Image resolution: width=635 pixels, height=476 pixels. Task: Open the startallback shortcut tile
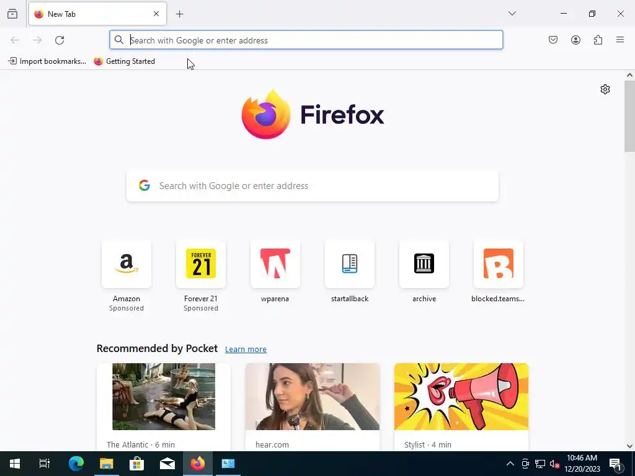click(350, 264)
